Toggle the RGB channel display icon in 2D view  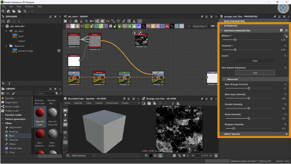(160, 156)
